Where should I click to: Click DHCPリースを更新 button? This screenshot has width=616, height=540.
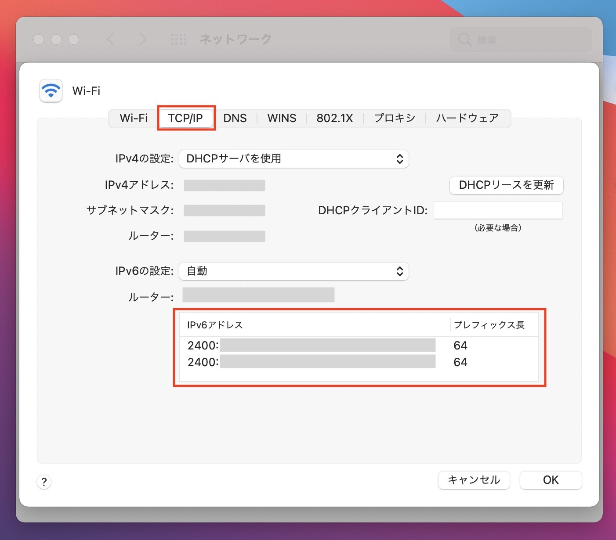(506, 185)
